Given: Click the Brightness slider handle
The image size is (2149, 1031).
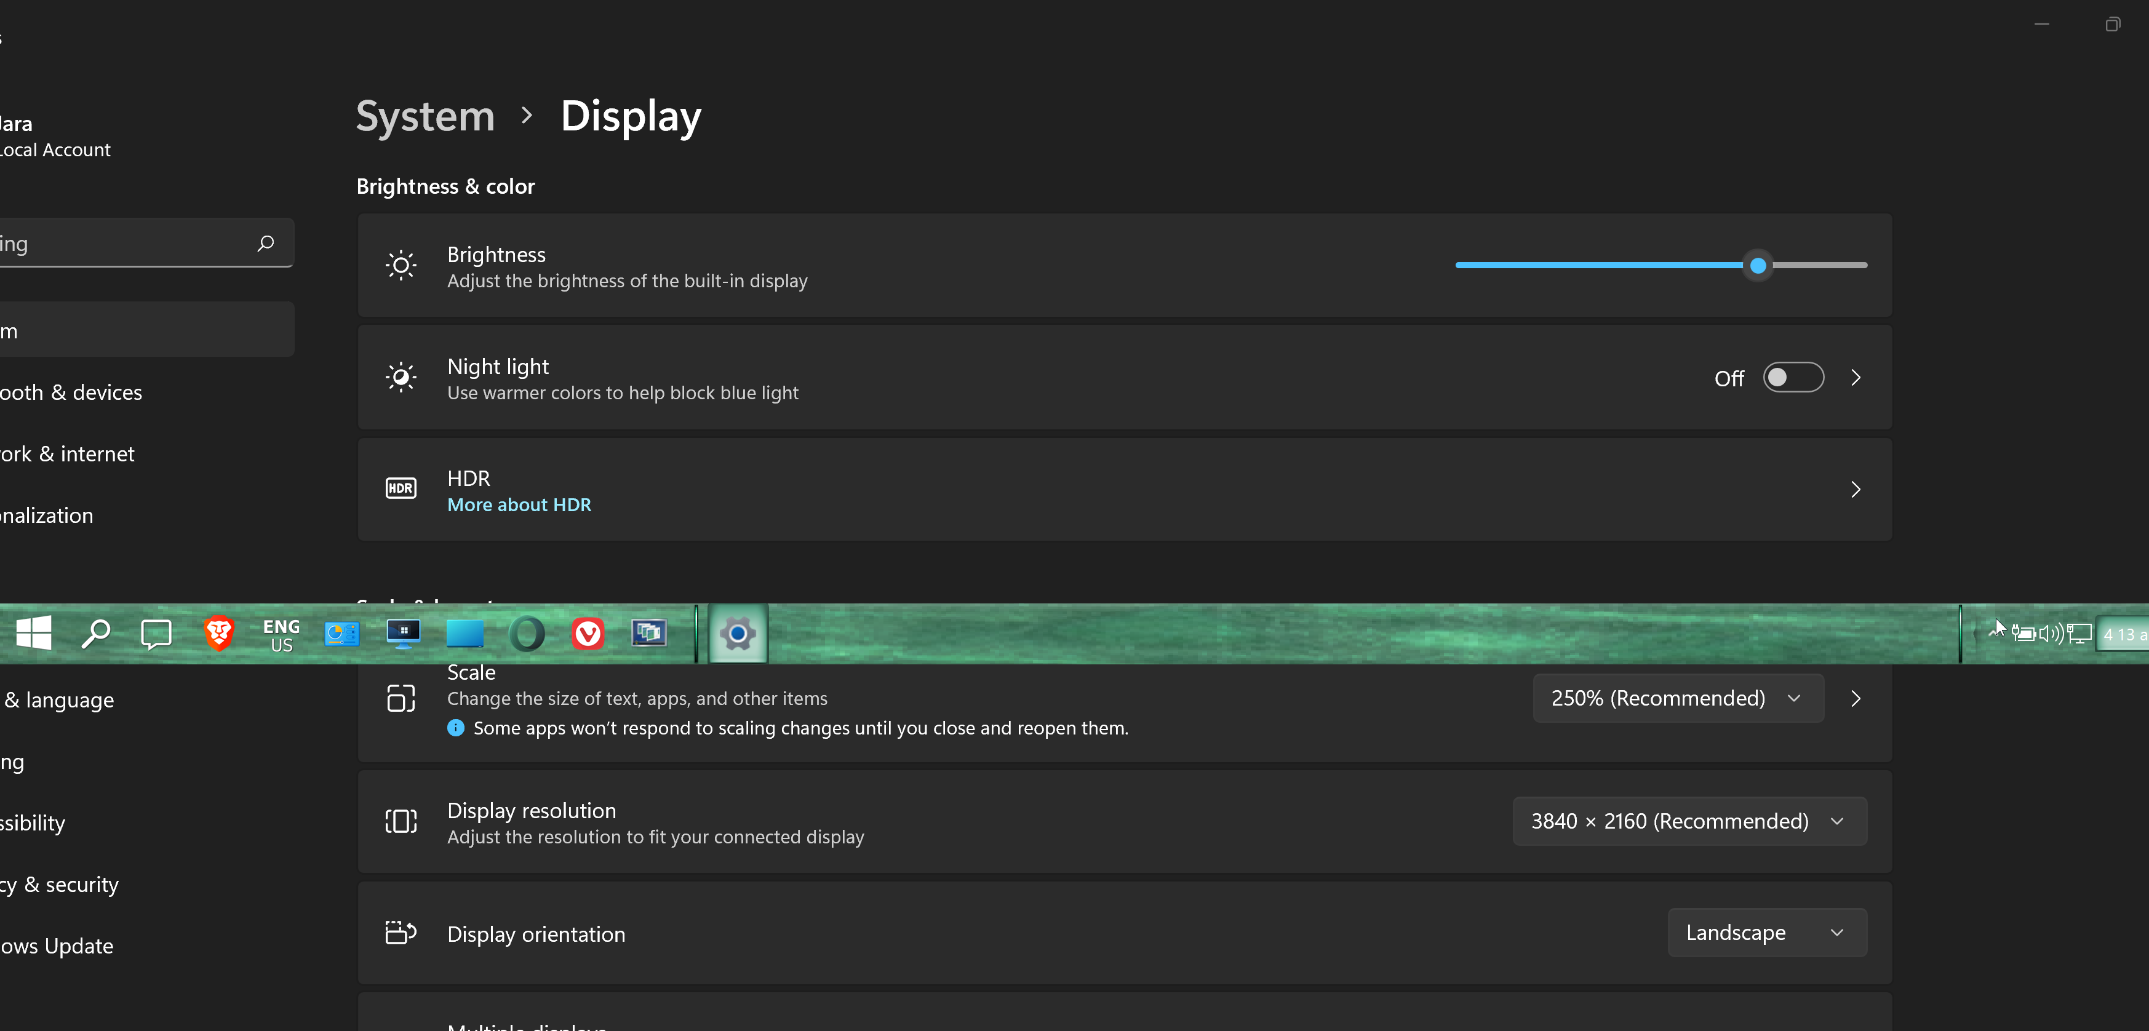Looking at the screenshot, I should pyautogui.click(x=1758, y=265).
